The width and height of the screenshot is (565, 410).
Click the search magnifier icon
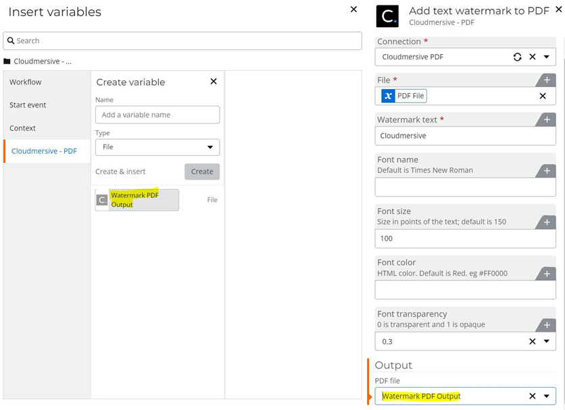coord(11,41)
